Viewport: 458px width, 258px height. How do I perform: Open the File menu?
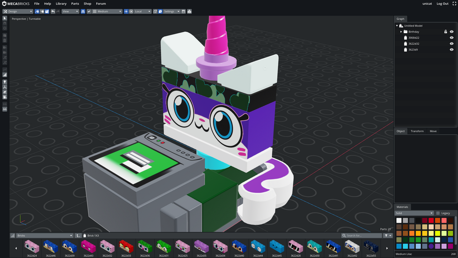tap(37, 4)
